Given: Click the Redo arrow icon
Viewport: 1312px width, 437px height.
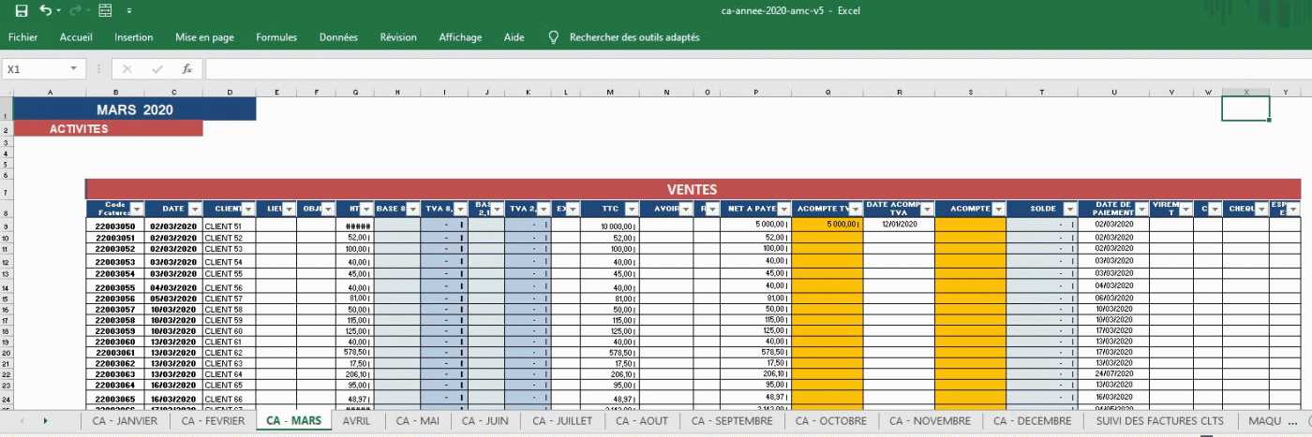Looking at the screenshot, I should tap(76, 11).
